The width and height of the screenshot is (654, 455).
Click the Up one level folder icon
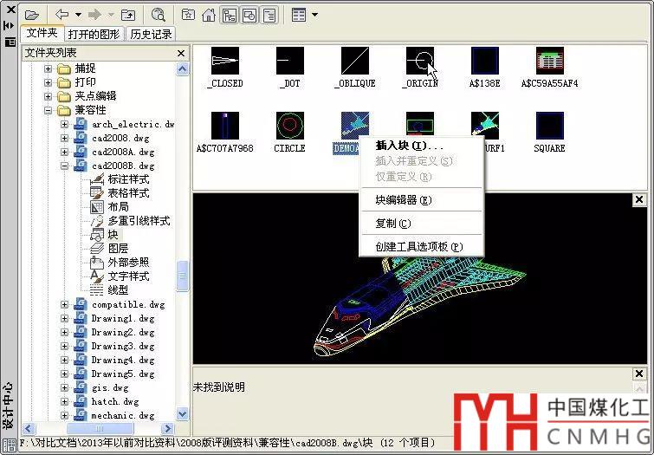coord(128,15)
